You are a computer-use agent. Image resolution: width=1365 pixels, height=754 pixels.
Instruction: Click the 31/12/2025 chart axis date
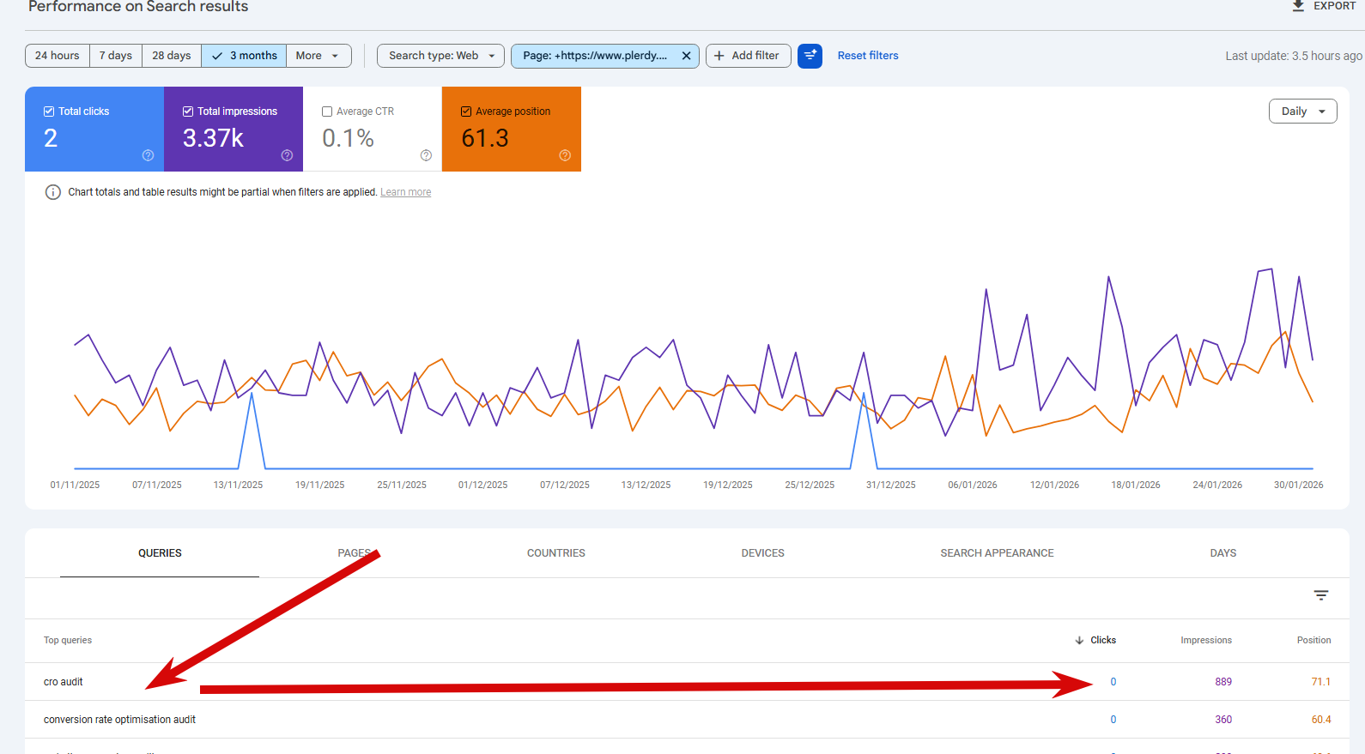891,485
